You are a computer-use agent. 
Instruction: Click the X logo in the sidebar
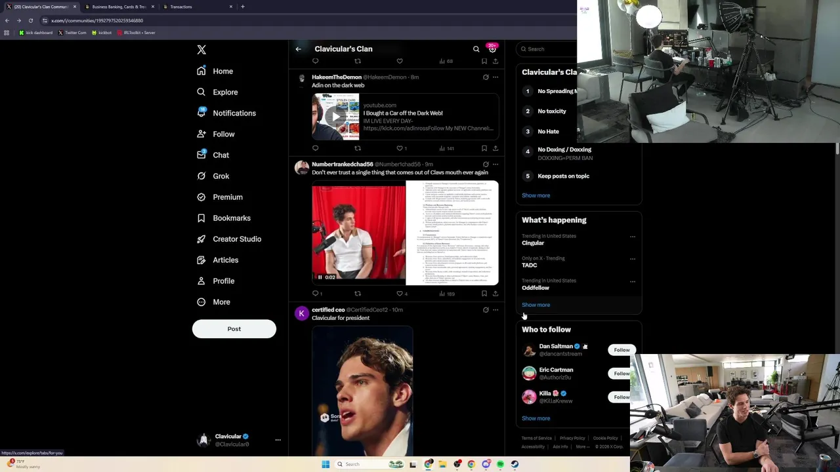coord(201,50)
